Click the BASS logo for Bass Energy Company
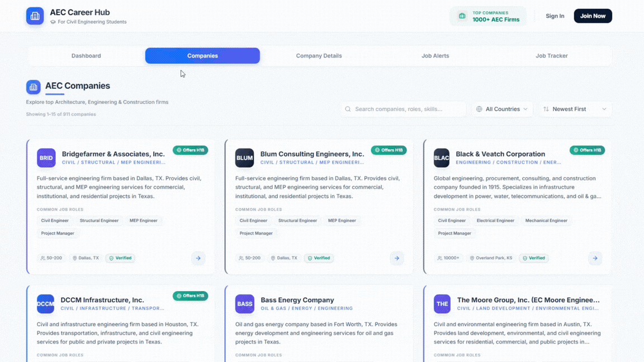This screenshot has width=644, height=362. 244,304
